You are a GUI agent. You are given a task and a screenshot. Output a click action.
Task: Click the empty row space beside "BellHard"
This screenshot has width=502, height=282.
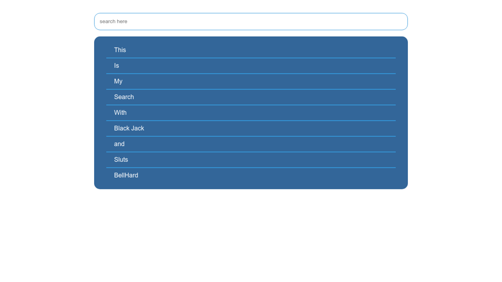[272, 175]
